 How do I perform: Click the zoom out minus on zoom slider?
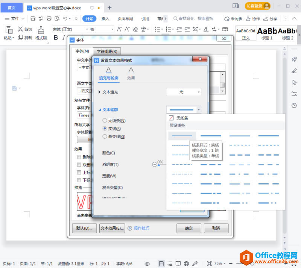[x=231, y=263]
